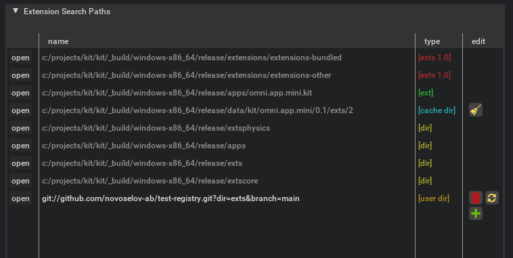Collapse the Extension Search Paths section
Screen dimensions: 513x258
pyautogui.click(x=16, y=11)
